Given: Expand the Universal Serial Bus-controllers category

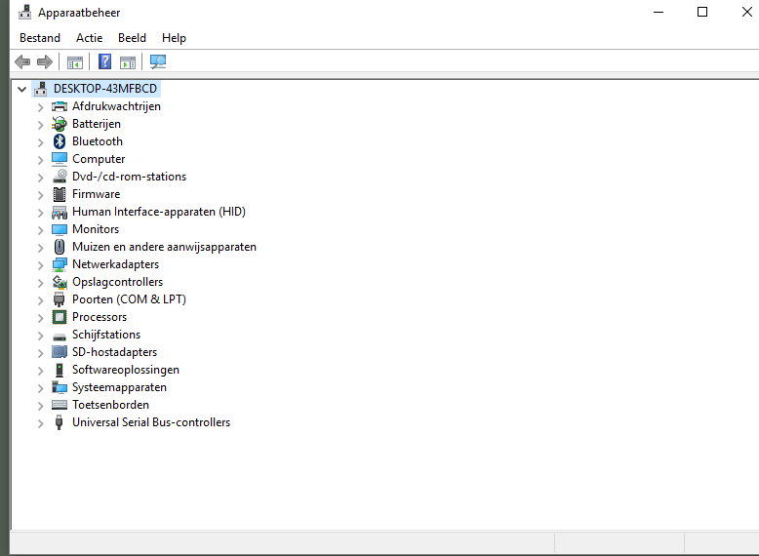Looking at the screenshot, I should tap(41, 423).
